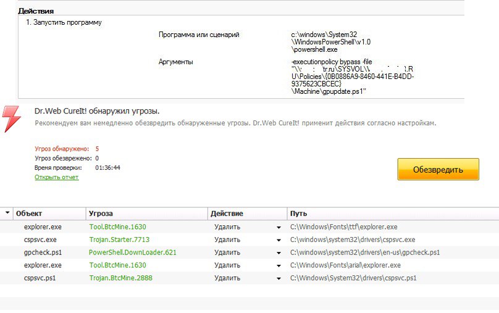Select path C:\Windows\Fonts\ttf\explorer.exe
The image size is (499, 313).
pyautogui.click(x=344, y=227)
